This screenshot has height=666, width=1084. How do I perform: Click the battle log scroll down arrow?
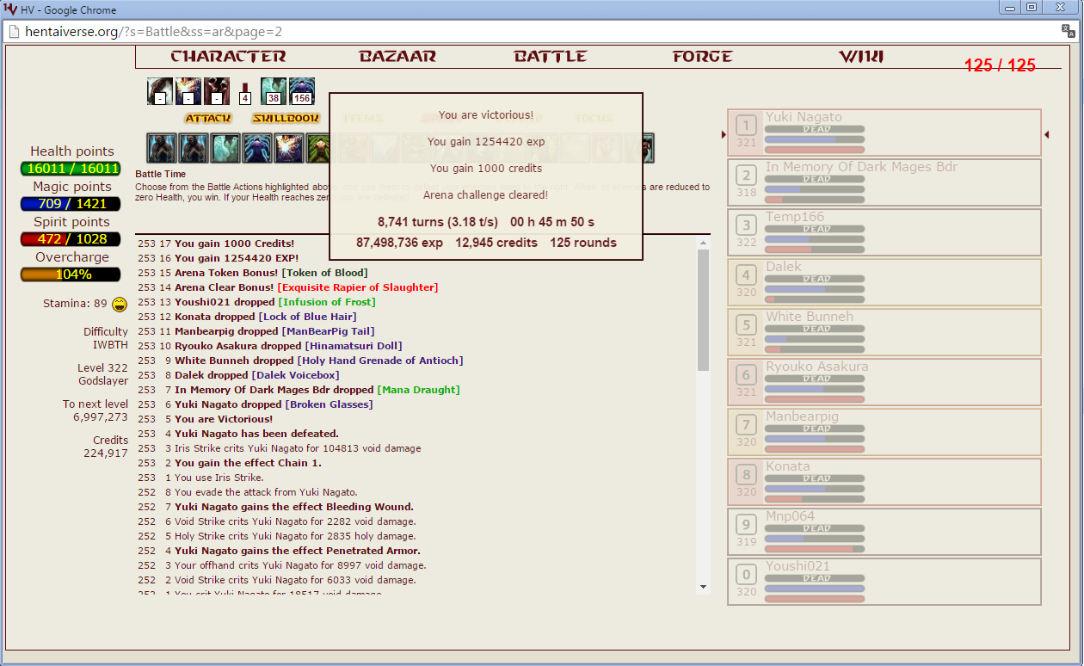[703, 587]
